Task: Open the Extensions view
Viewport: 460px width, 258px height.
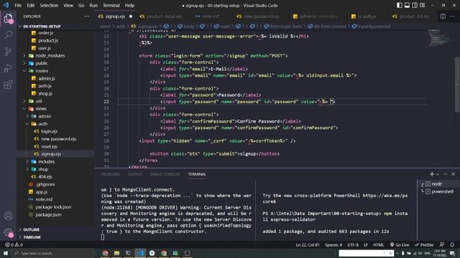Action: [8, 85]
